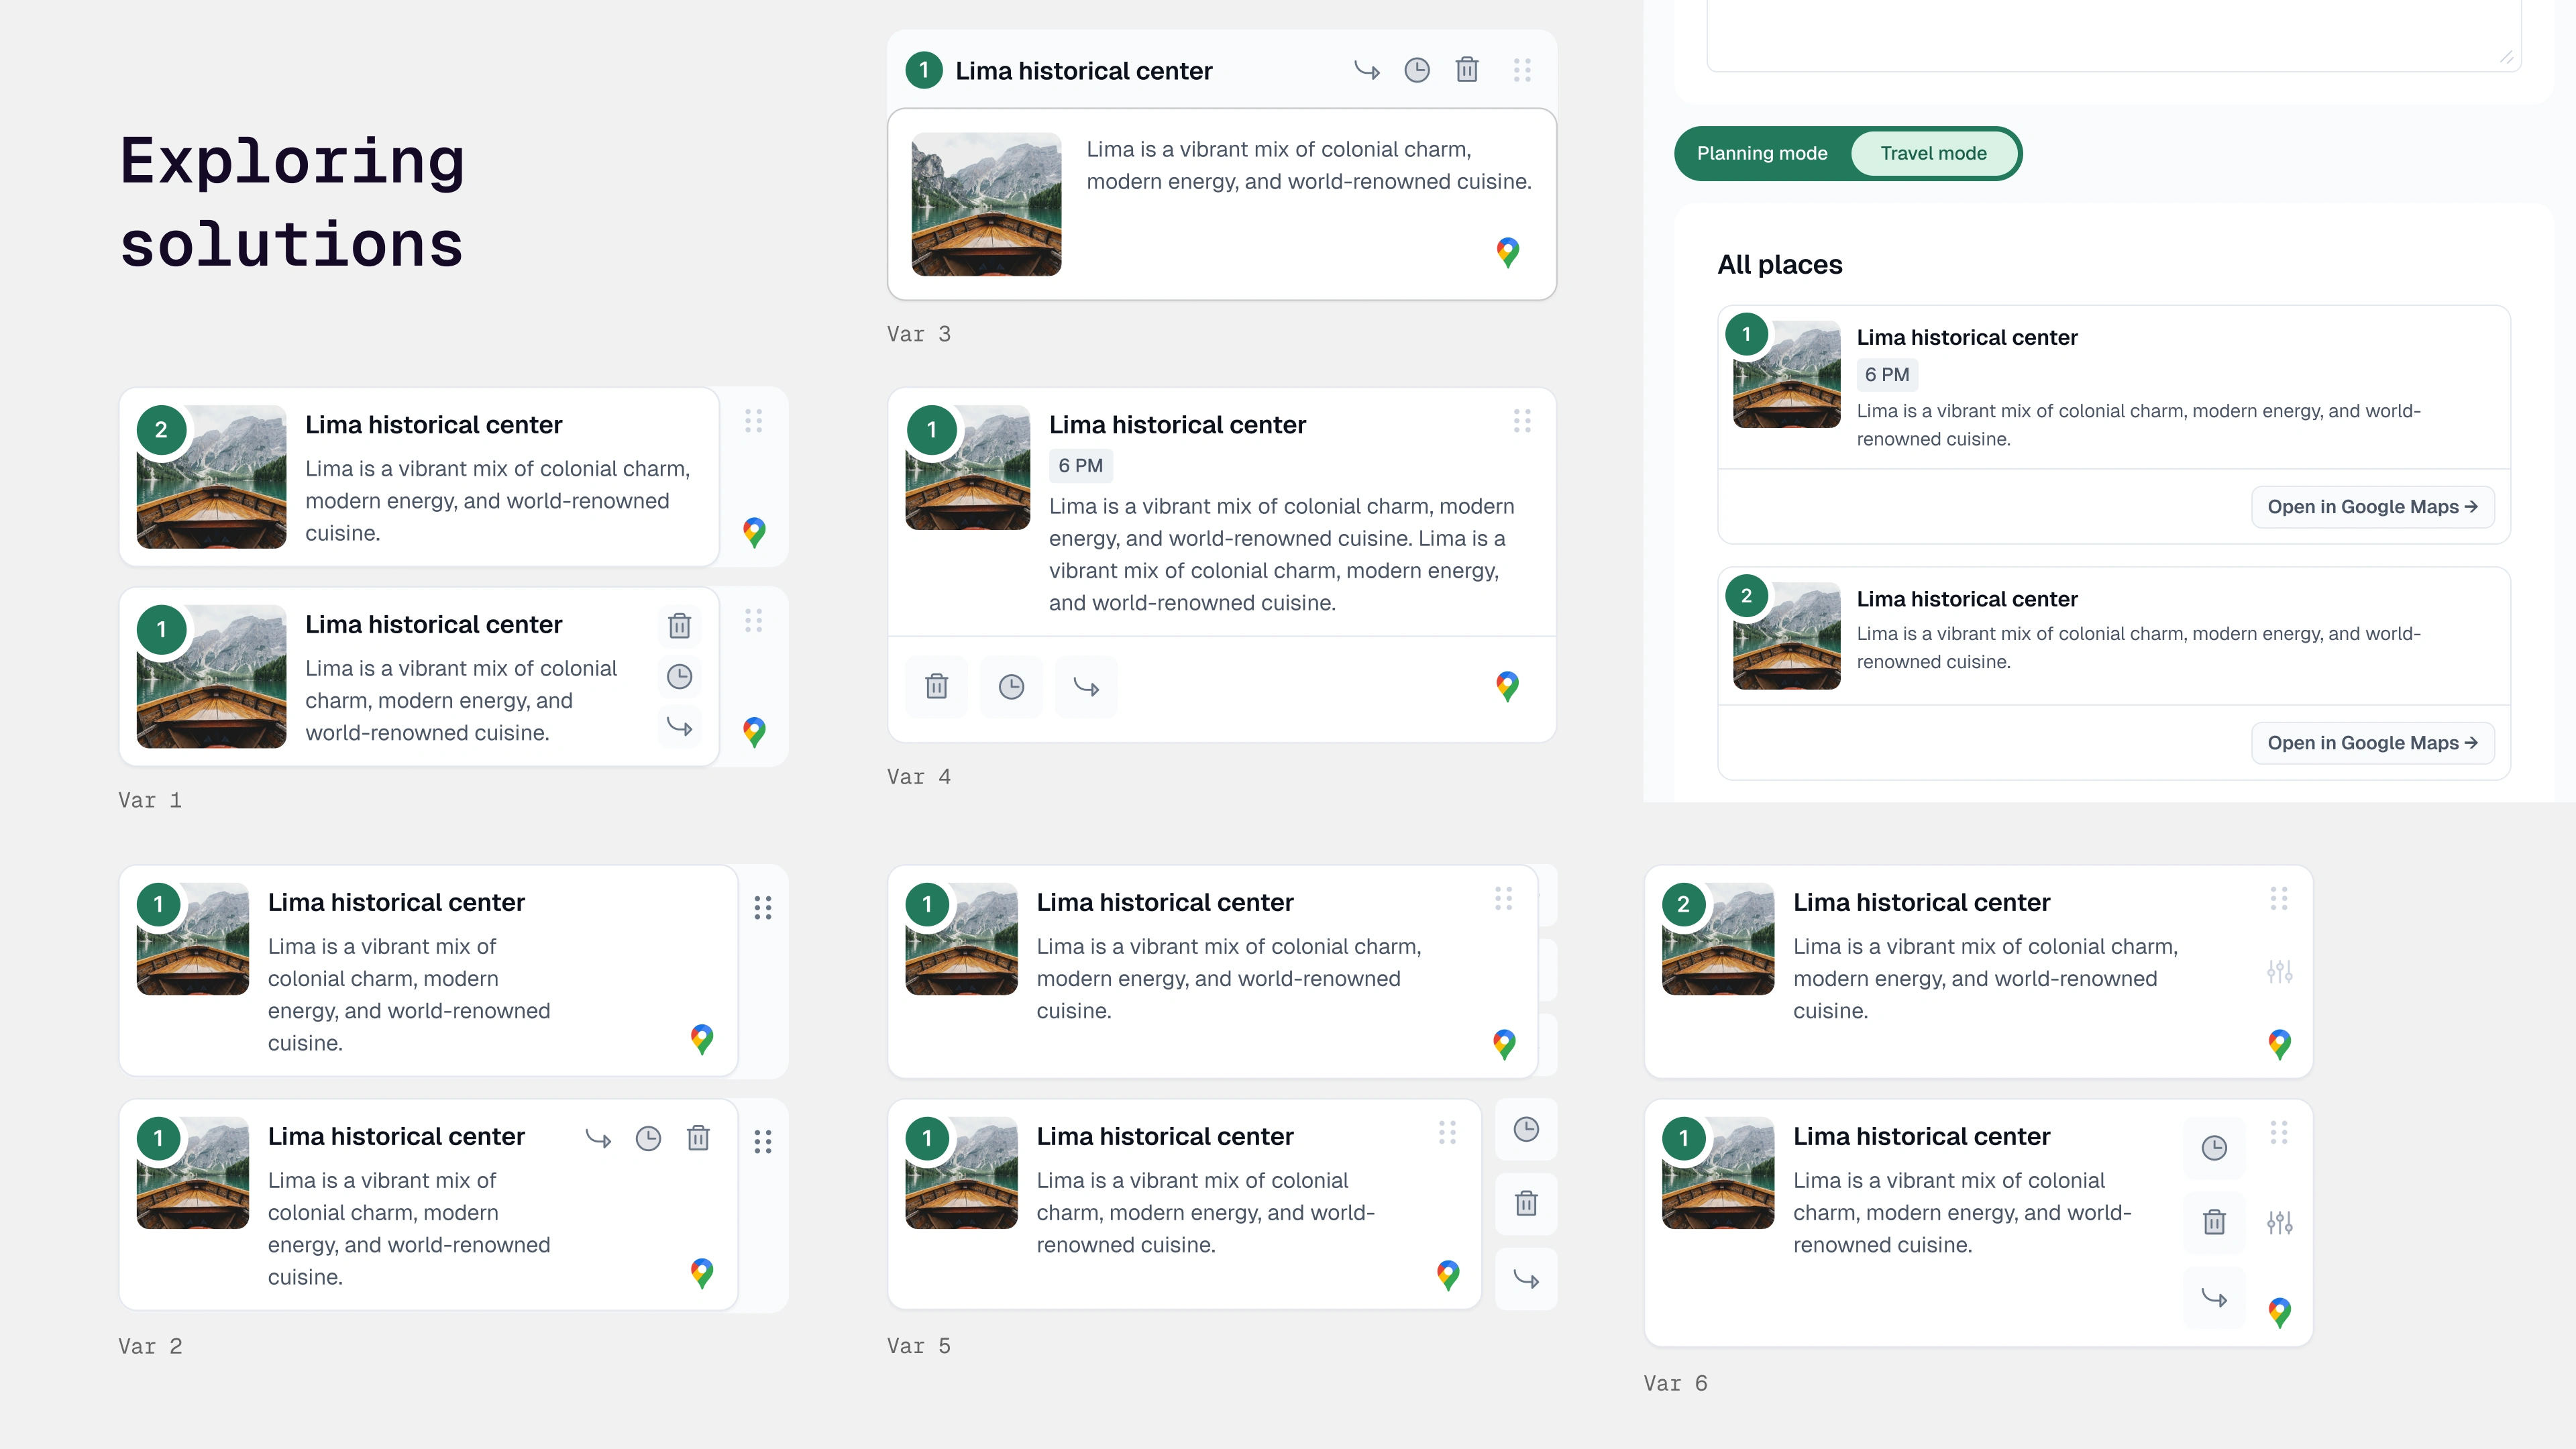Click the move arrow button in Var 4 footer
The image size is (2576, 1449).
1086,687
